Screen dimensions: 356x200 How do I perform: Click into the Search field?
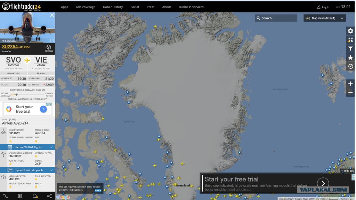[276, 18]
